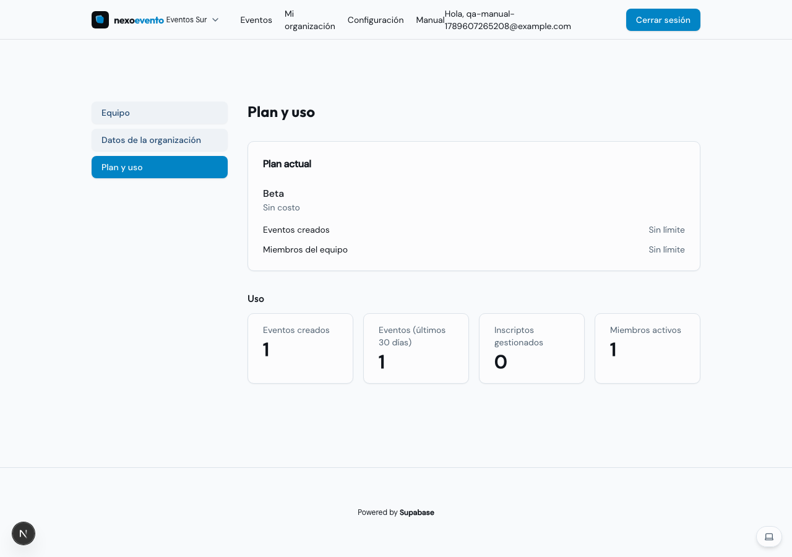Click the nexoevento logo icon
Viewport: 792px width, 557px height.
click(100, 20)
